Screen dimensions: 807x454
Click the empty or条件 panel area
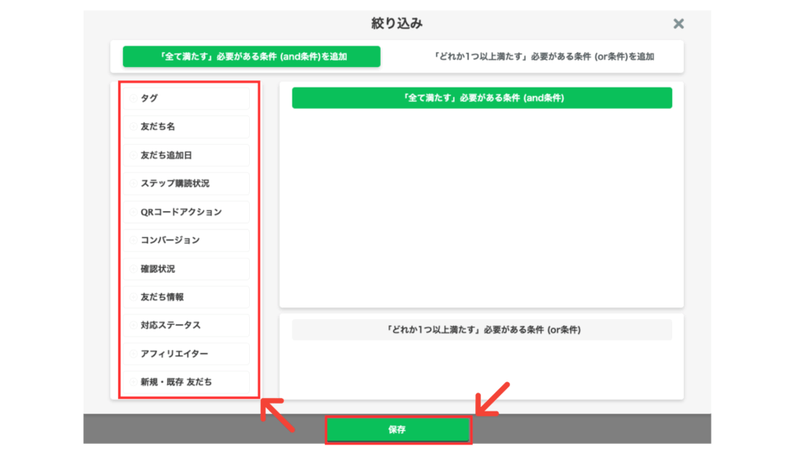point(482,369)
